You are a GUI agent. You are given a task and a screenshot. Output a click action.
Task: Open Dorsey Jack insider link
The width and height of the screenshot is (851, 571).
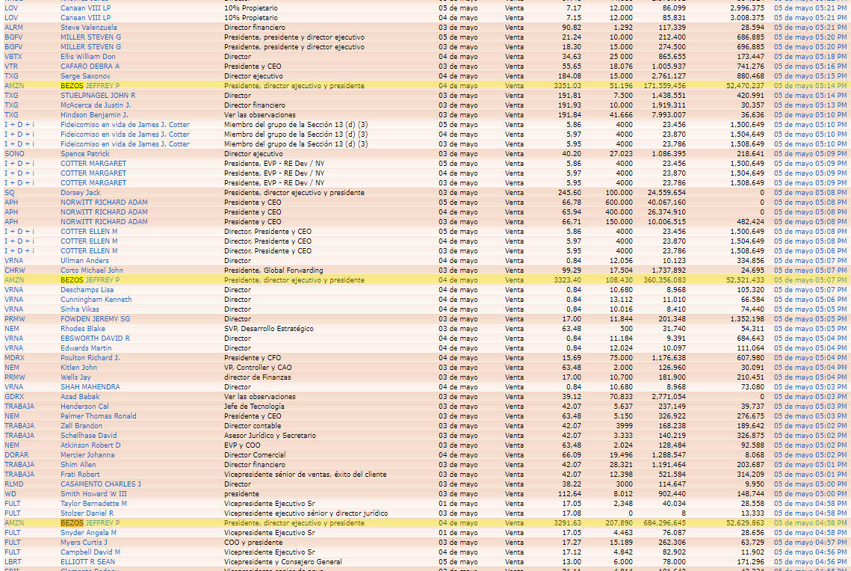pyautogui.click(x=80, y=192)
